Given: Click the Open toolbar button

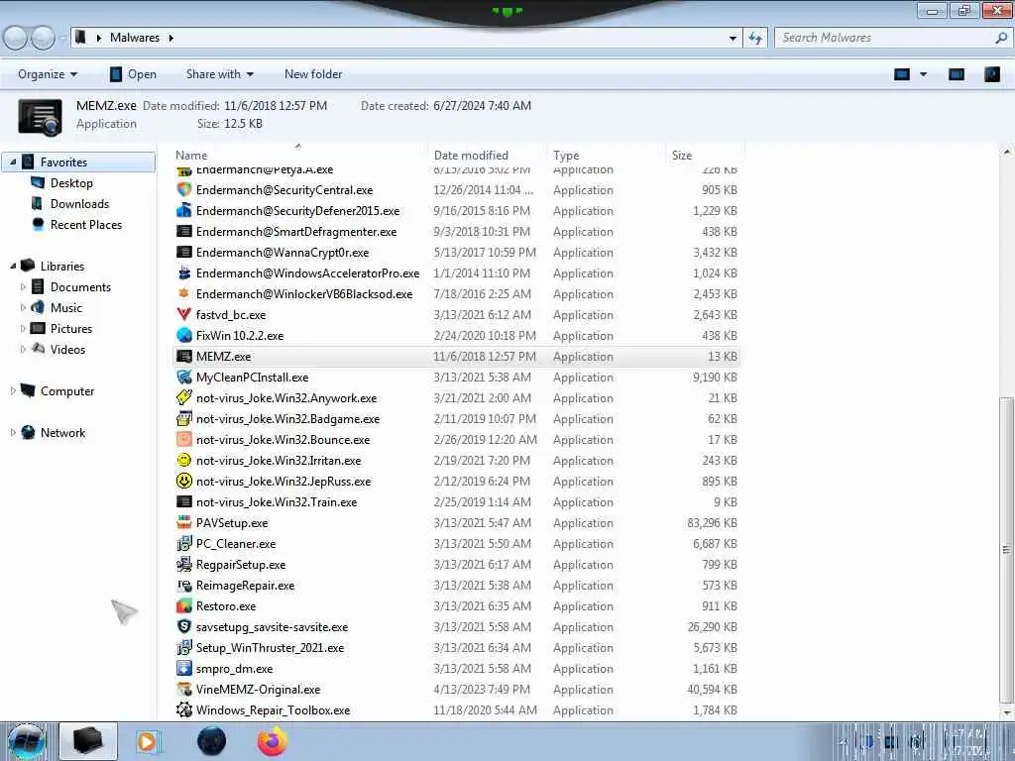Looking at the screenshot, I should coord(133,74).
